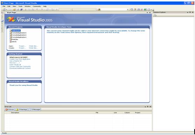Show the Server Explorer side tab
This screenshot has width=195, height=135.
(x=2, y=26)
